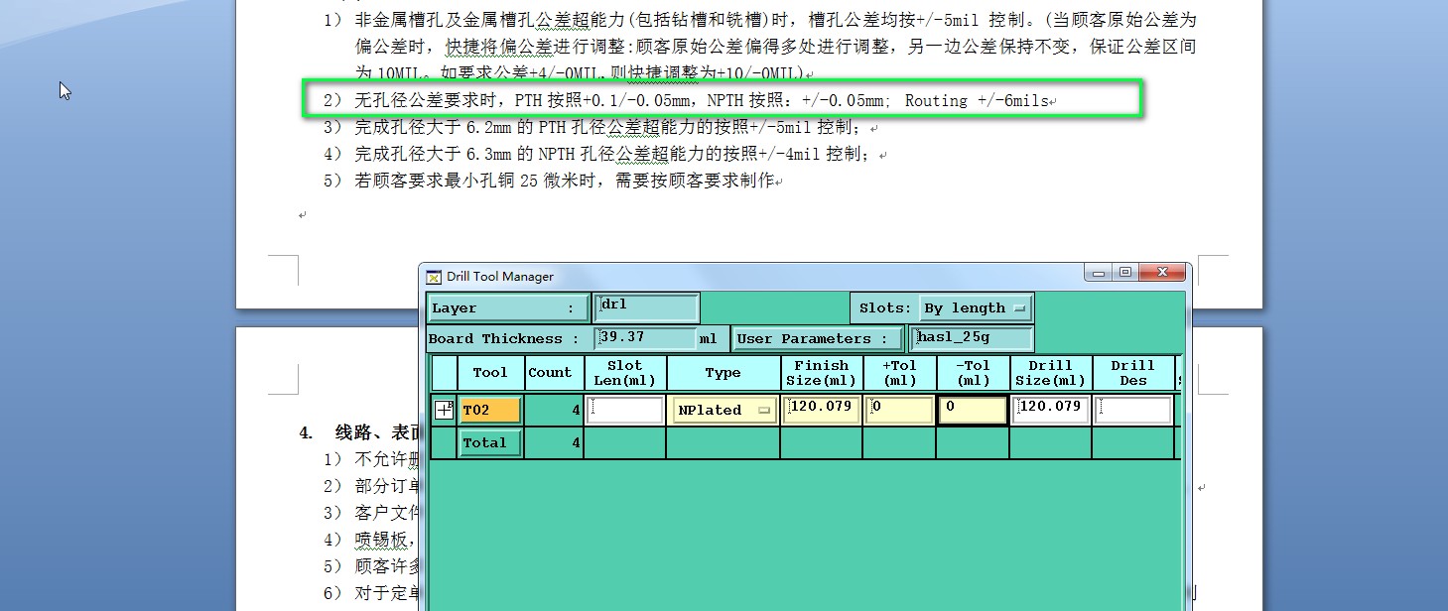Open the NPlated type dropdown for T02
1448x611 pixels.
pos(724,410)
